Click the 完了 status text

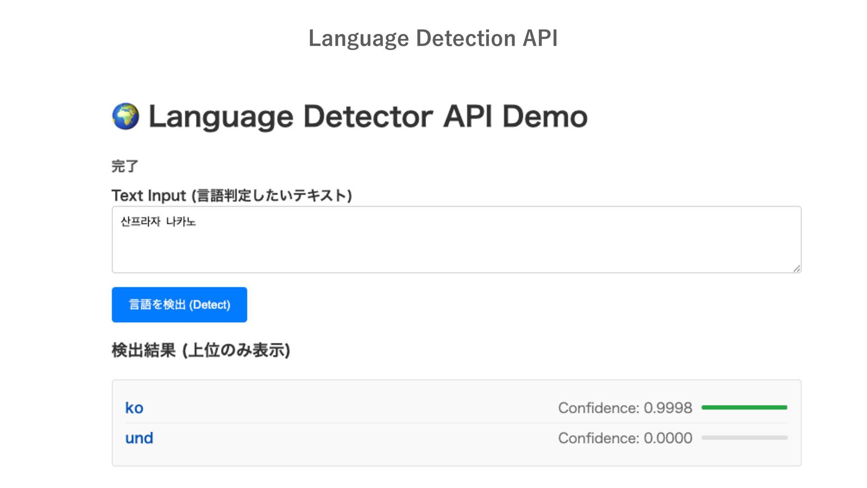(x=125, y=166)
